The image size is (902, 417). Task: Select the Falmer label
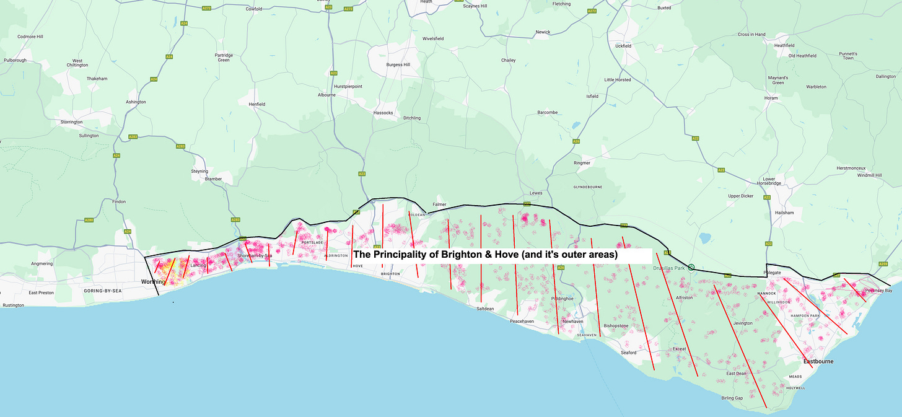click(x=439, y=204)
